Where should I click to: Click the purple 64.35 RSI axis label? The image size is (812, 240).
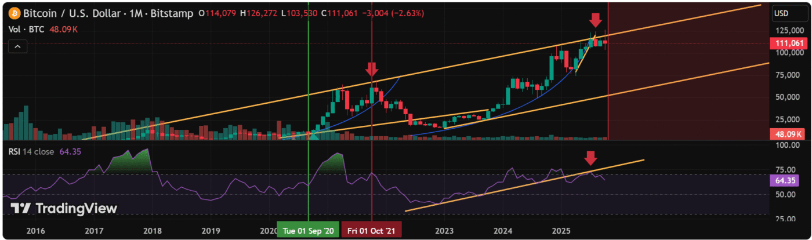coord(786,181)
